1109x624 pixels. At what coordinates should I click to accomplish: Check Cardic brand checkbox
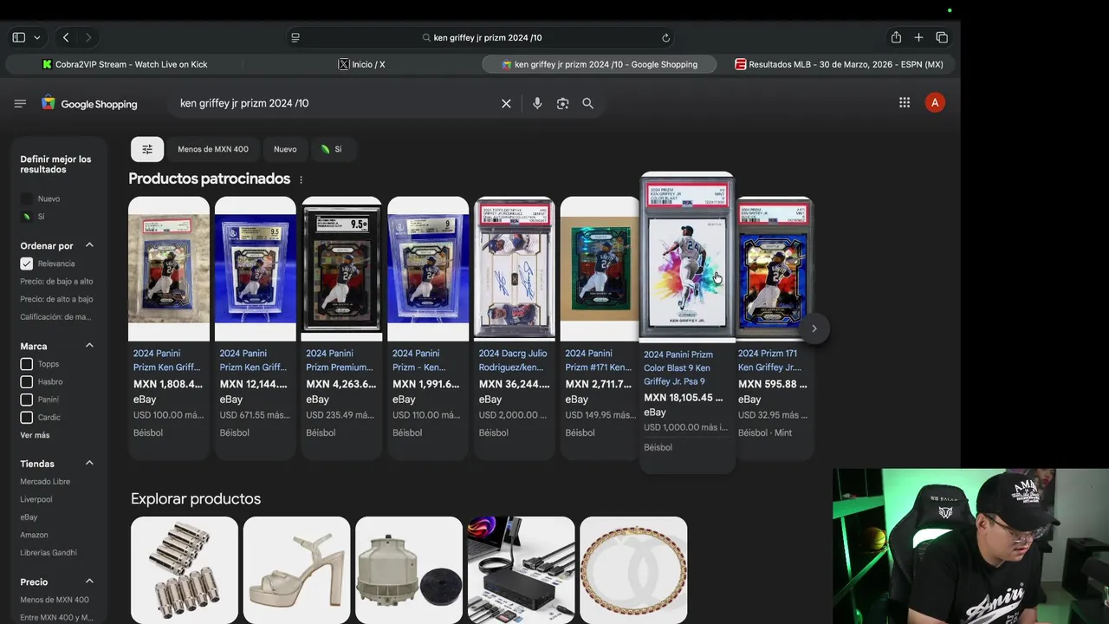click(27, 418)
